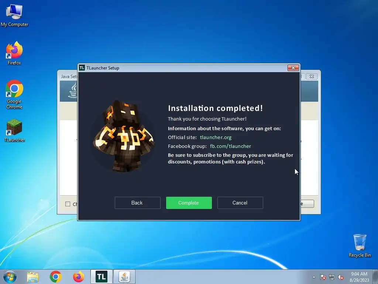This screenshot has width=378, height=284.
Task: Select the My Computer desktop icon
Action: [14, 16]
